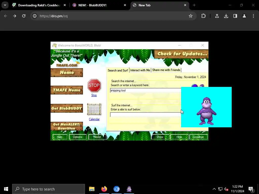Click the muted volume tray icon
259x194 pixels.
[x=226, y=189]
